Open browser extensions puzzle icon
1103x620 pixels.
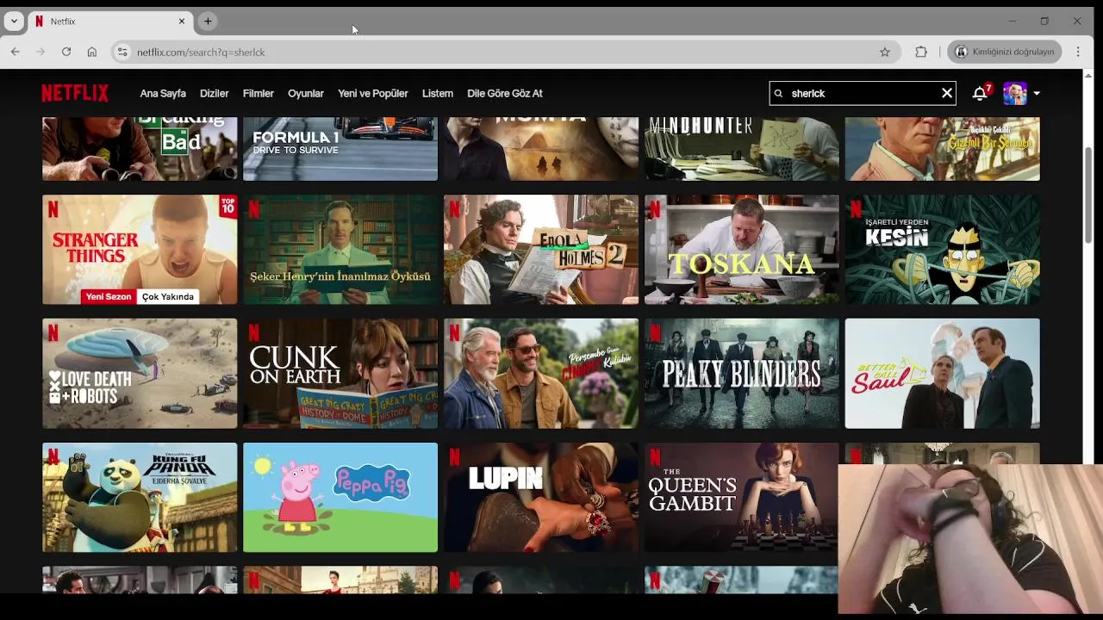click(x=921, y=52)
